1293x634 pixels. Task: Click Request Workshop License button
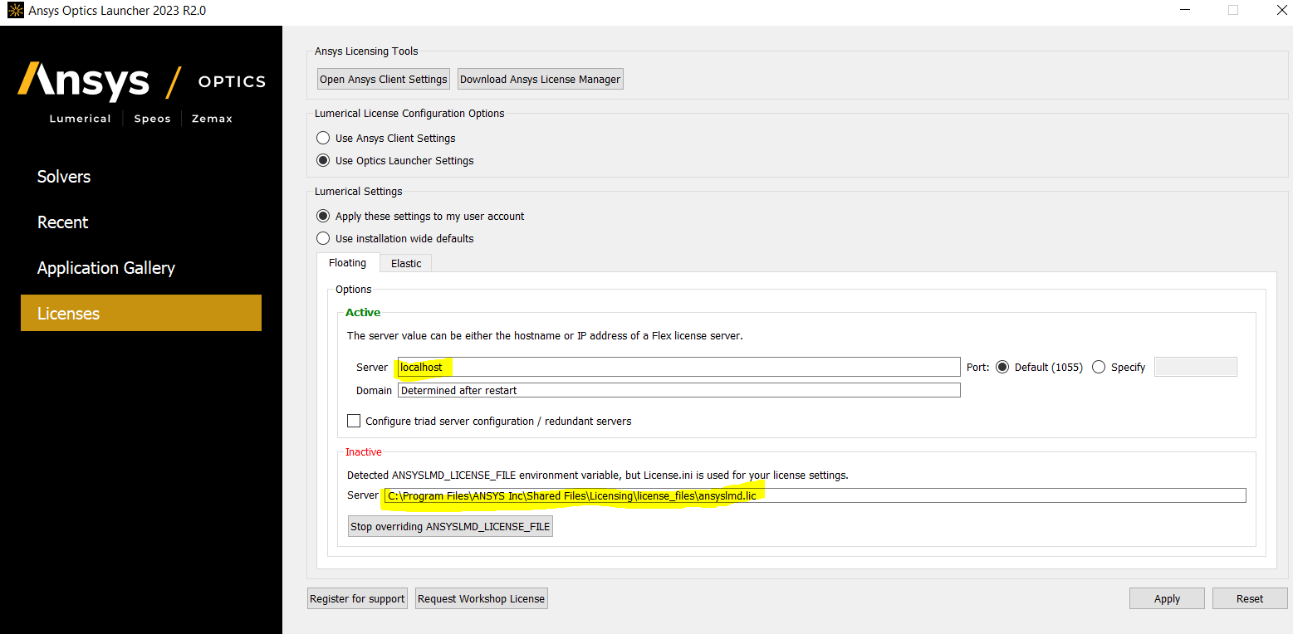click(482, 598)
